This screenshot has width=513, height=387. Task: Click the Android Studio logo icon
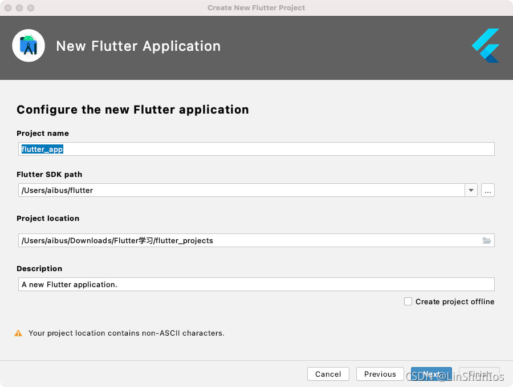(x=28, y=46)
